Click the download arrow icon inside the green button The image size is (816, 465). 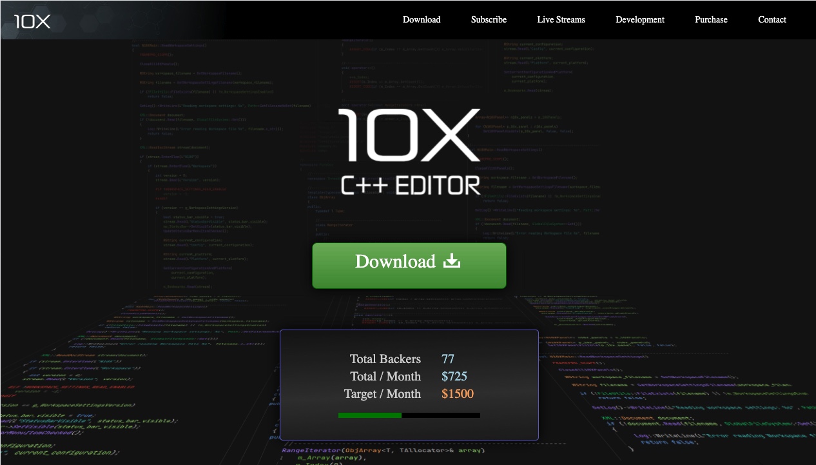tap(452, 261)
